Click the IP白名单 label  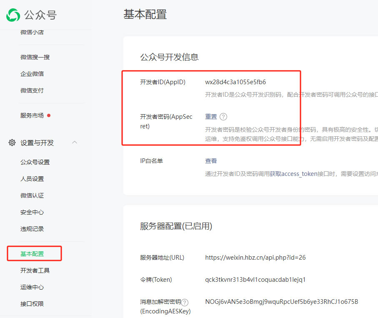coord(151,161)
